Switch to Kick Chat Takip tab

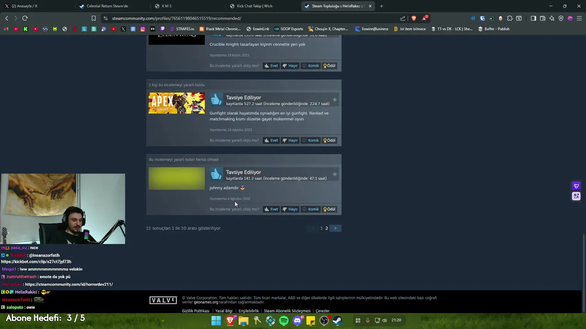tap(263, 6)
